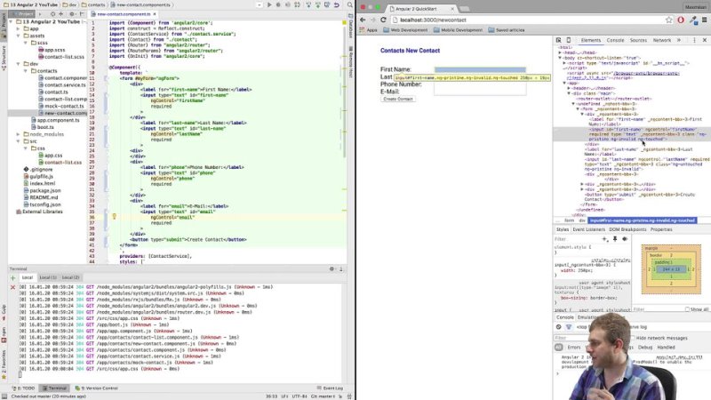This screenshot has height=400, width=711.
Task: Collapse the assets folder
Action: (19, 36)
